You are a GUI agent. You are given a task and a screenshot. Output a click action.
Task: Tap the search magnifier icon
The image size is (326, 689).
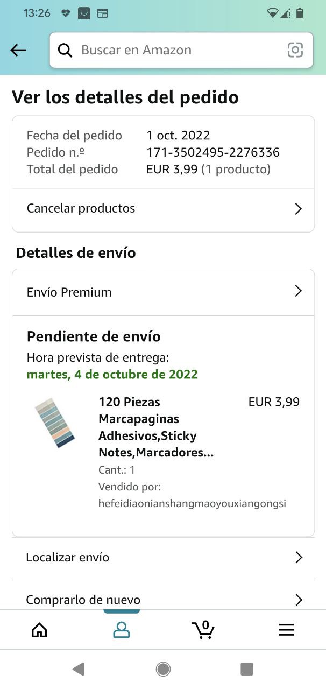coord(65,50)
